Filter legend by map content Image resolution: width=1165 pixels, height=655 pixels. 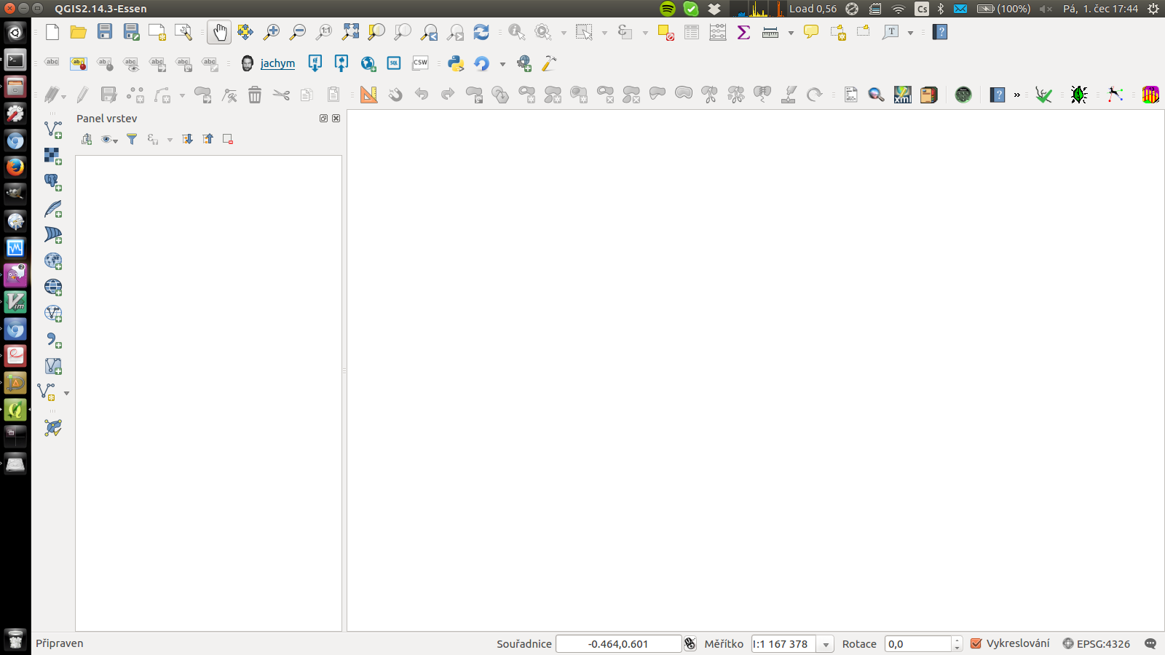pos(132,139)
